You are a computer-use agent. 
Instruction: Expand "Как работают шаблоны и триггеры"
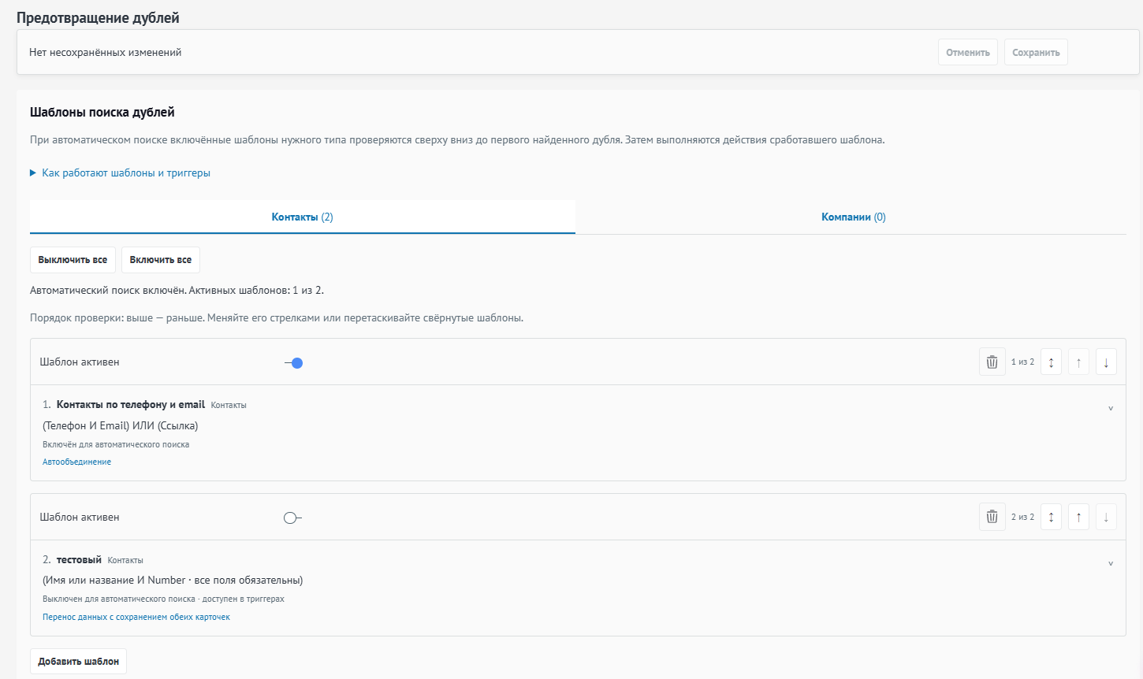(120, 173)
